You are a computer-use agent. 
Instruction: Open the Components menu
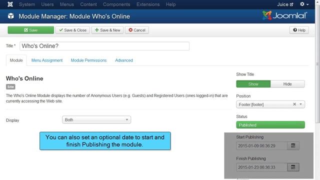pos(116,4)
